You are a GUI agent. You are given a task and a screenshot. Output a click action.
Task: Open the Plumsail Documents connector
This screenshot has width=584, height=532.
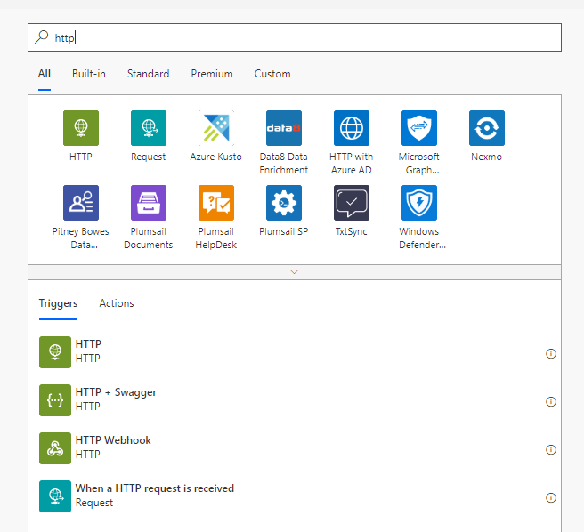pos(149,203)
